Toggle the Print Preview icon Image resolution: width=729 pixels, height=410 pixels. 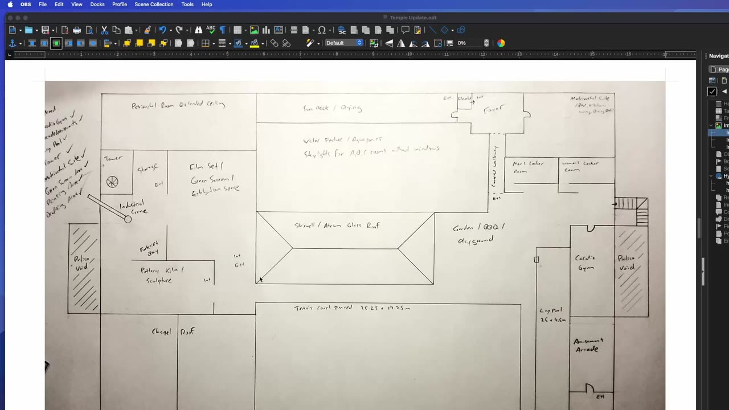(x=89, y=30)
